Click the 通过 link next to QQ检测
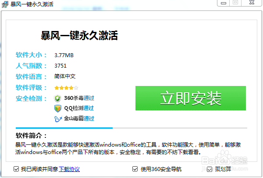Image resolution: width=263 pixels, height=178 pixels. (89, 108)
